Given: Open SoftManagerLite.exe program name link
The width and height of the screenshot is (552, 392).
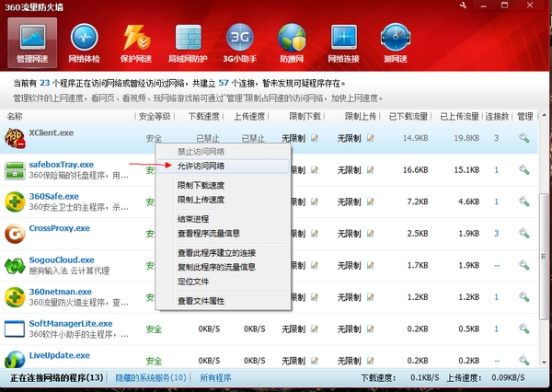Looking at the screenshot, I should [x=71, y=323].
